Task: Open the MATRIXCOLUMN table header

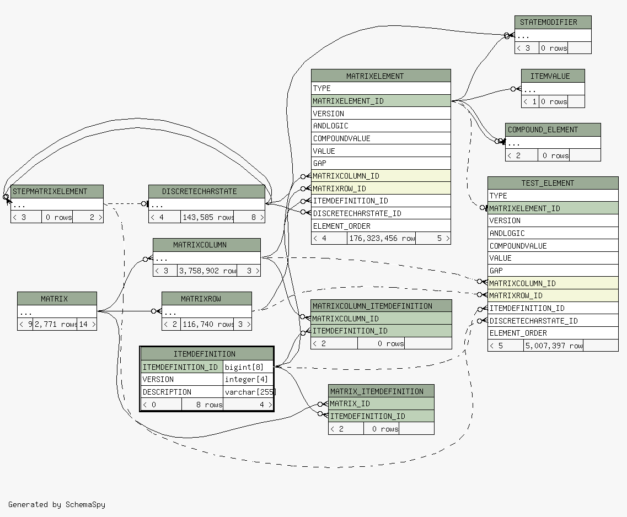Action: [x=207, y=245]
